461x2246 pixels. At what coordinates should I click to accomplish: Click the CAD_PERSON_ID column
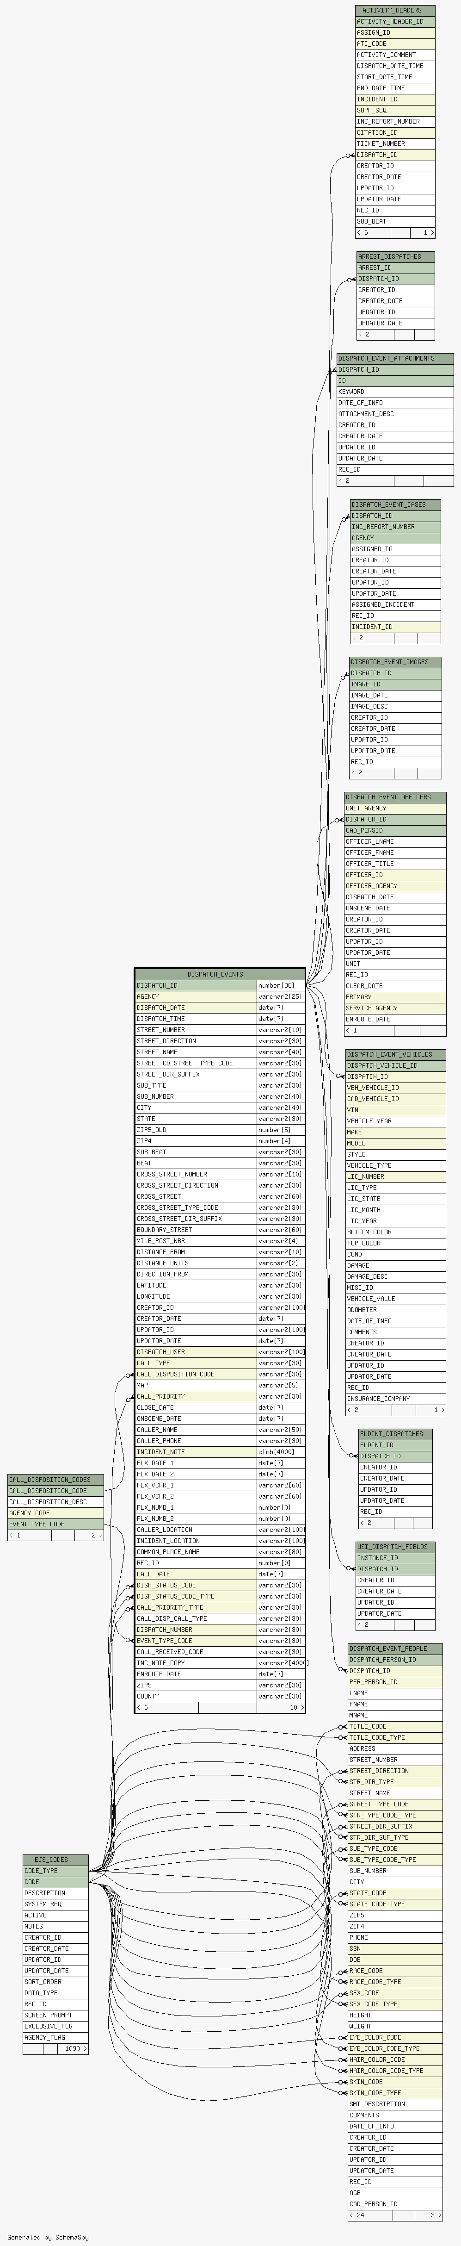(x=395, y=2204)
